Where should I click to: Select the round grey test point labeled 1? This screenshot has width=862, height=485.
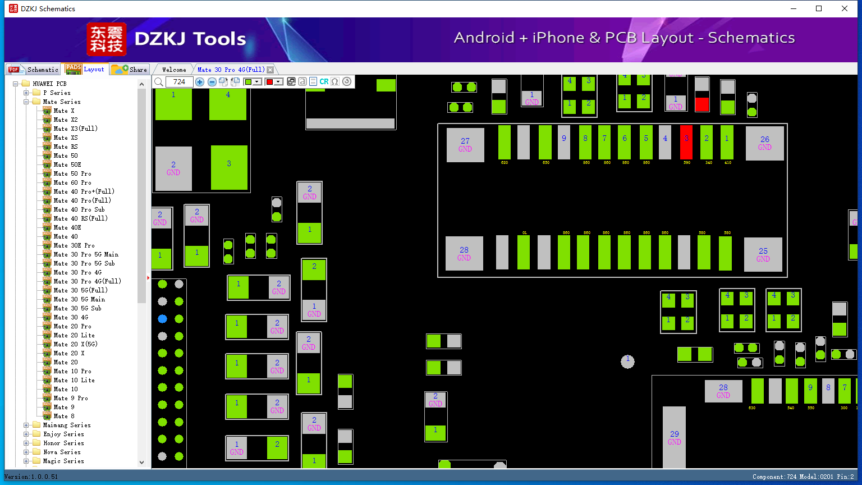click(x=627, y=362)
